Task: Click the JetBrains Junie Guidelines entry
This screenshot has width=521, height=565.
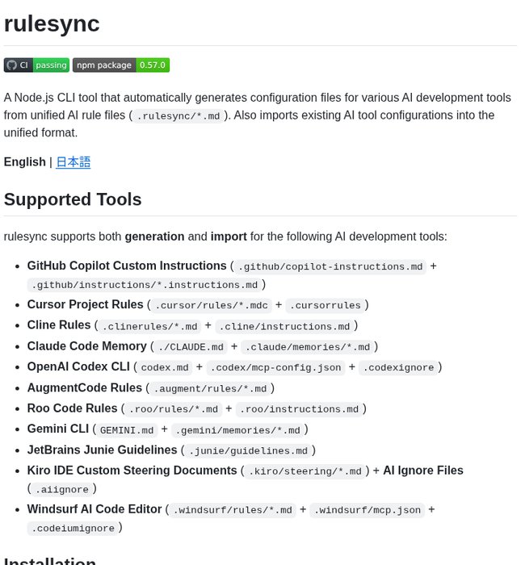Action: (x=102, y=450)
